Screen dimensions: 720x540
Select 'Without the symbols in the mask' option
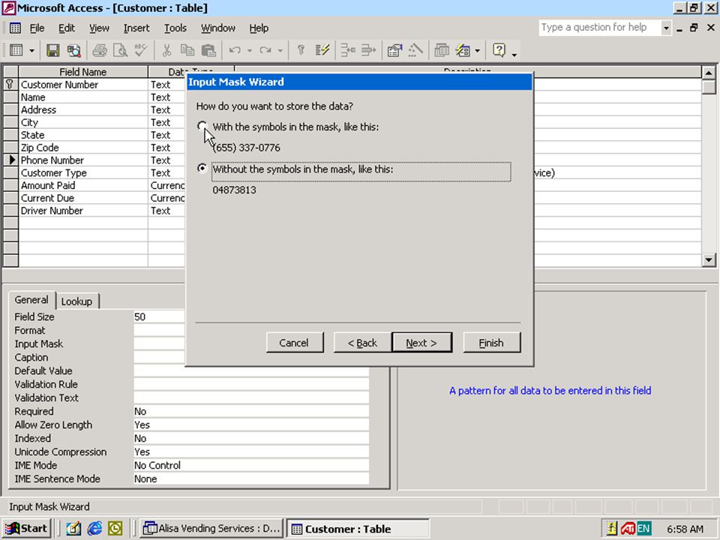[x=202, y=169]
